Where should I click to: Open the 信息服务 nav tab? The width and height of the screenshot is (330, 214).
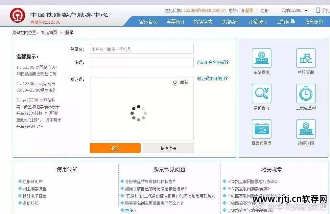tap(314, 22)
